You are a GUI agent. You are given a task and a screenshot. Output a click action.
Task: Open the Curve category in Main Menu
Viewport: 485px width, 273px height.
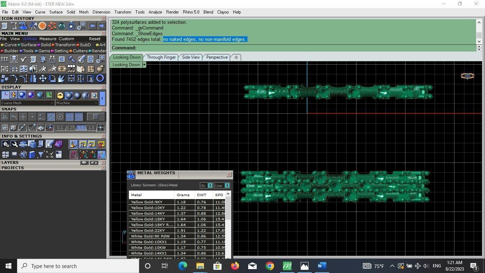(9, 45)
